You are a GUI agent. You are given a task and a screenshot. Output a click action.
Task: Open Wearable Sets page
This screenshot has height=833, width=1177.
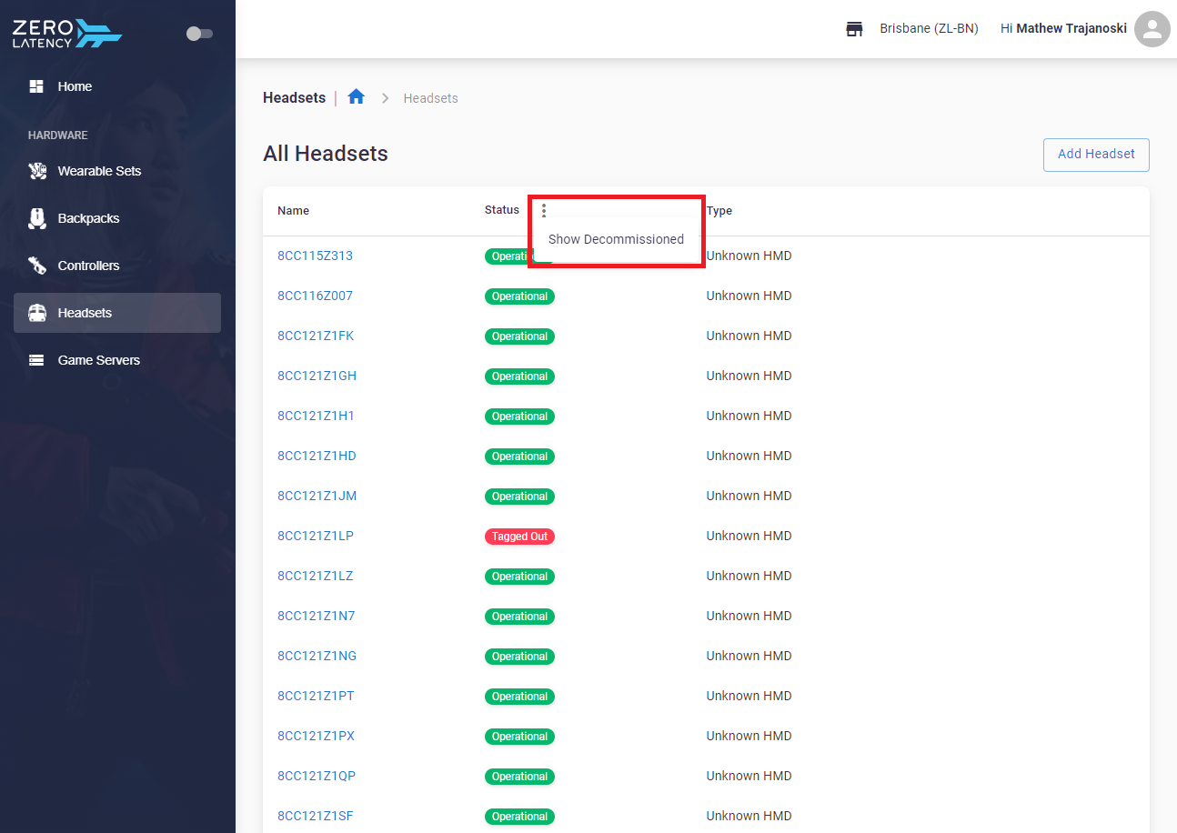tap(117, 171)
